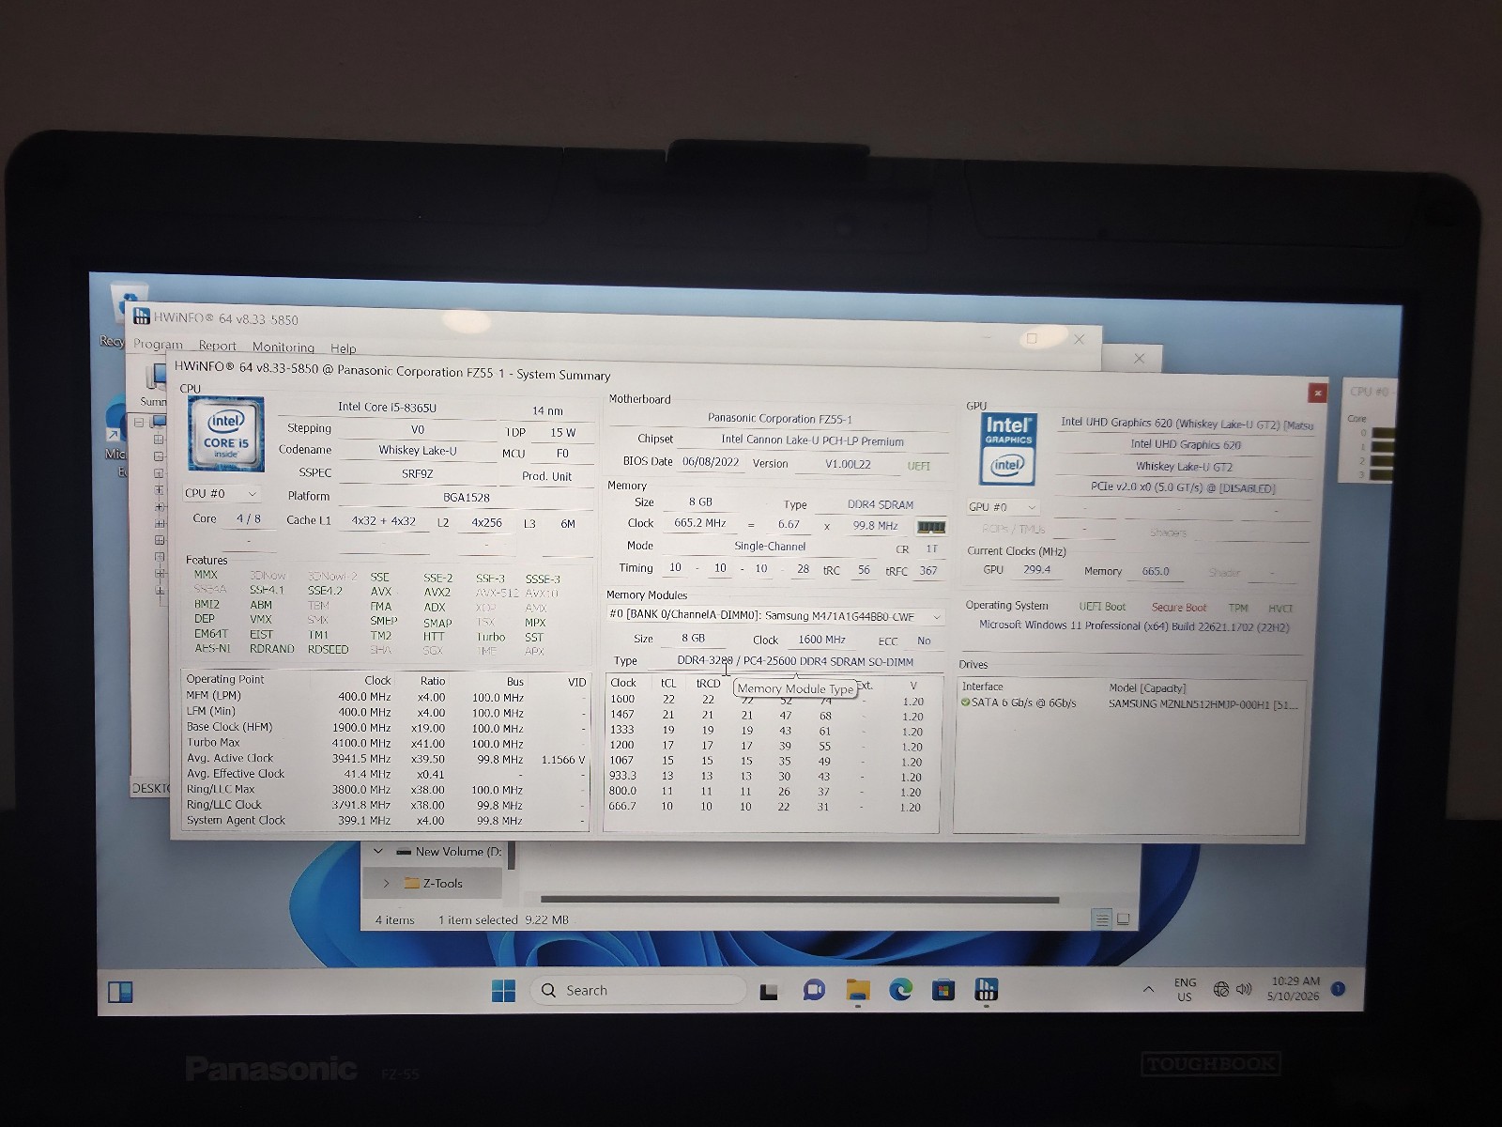Click the Whiskey Lake-U codename value
This screenshot has width=1502, height=1127.
(x=418, y=451)
